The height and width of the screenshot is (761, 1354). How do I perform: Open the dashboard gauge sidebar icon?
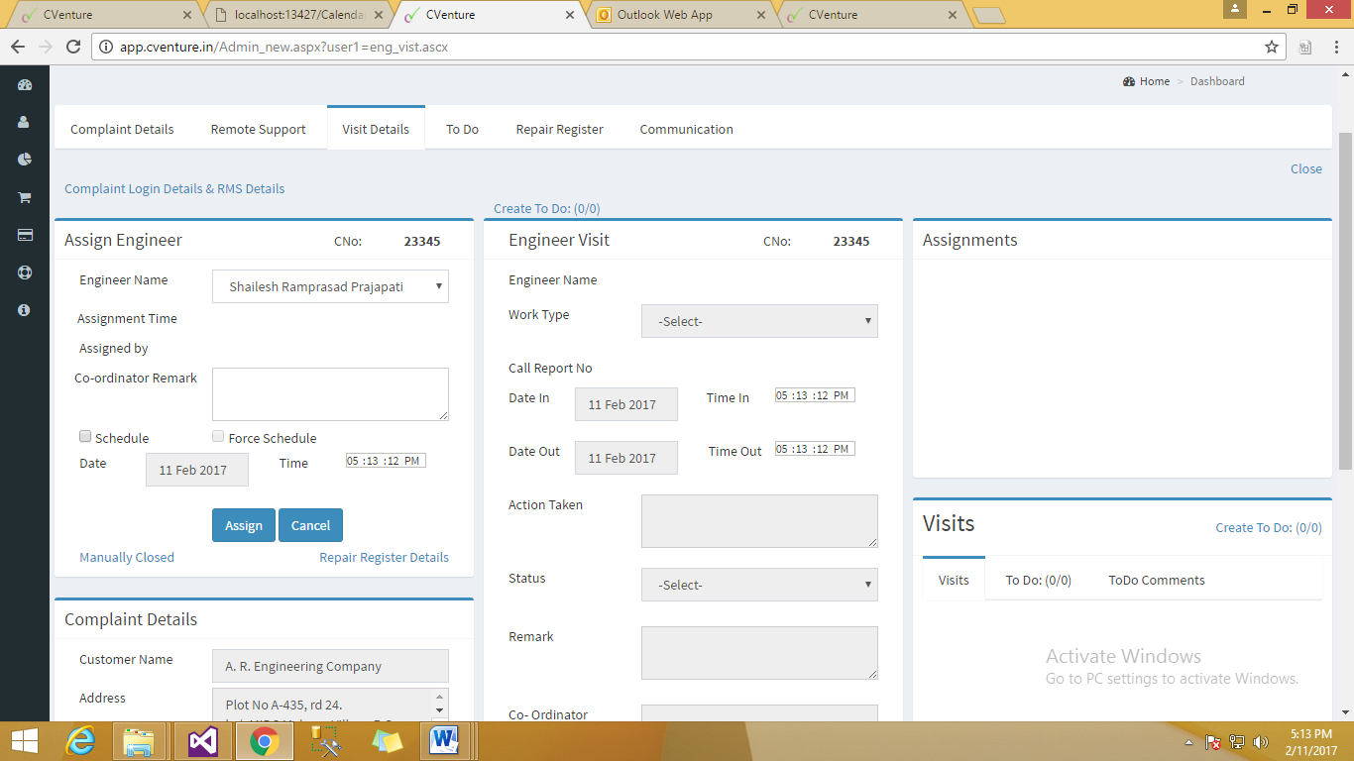(x=25, y=85)
